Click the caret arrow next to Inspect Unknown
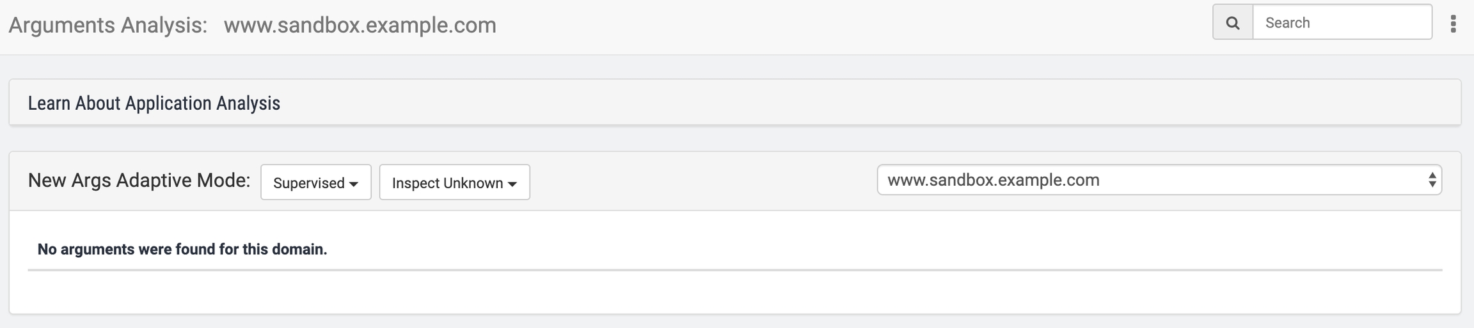Screen dimensions: 1474x328 (x=512, y=184)
